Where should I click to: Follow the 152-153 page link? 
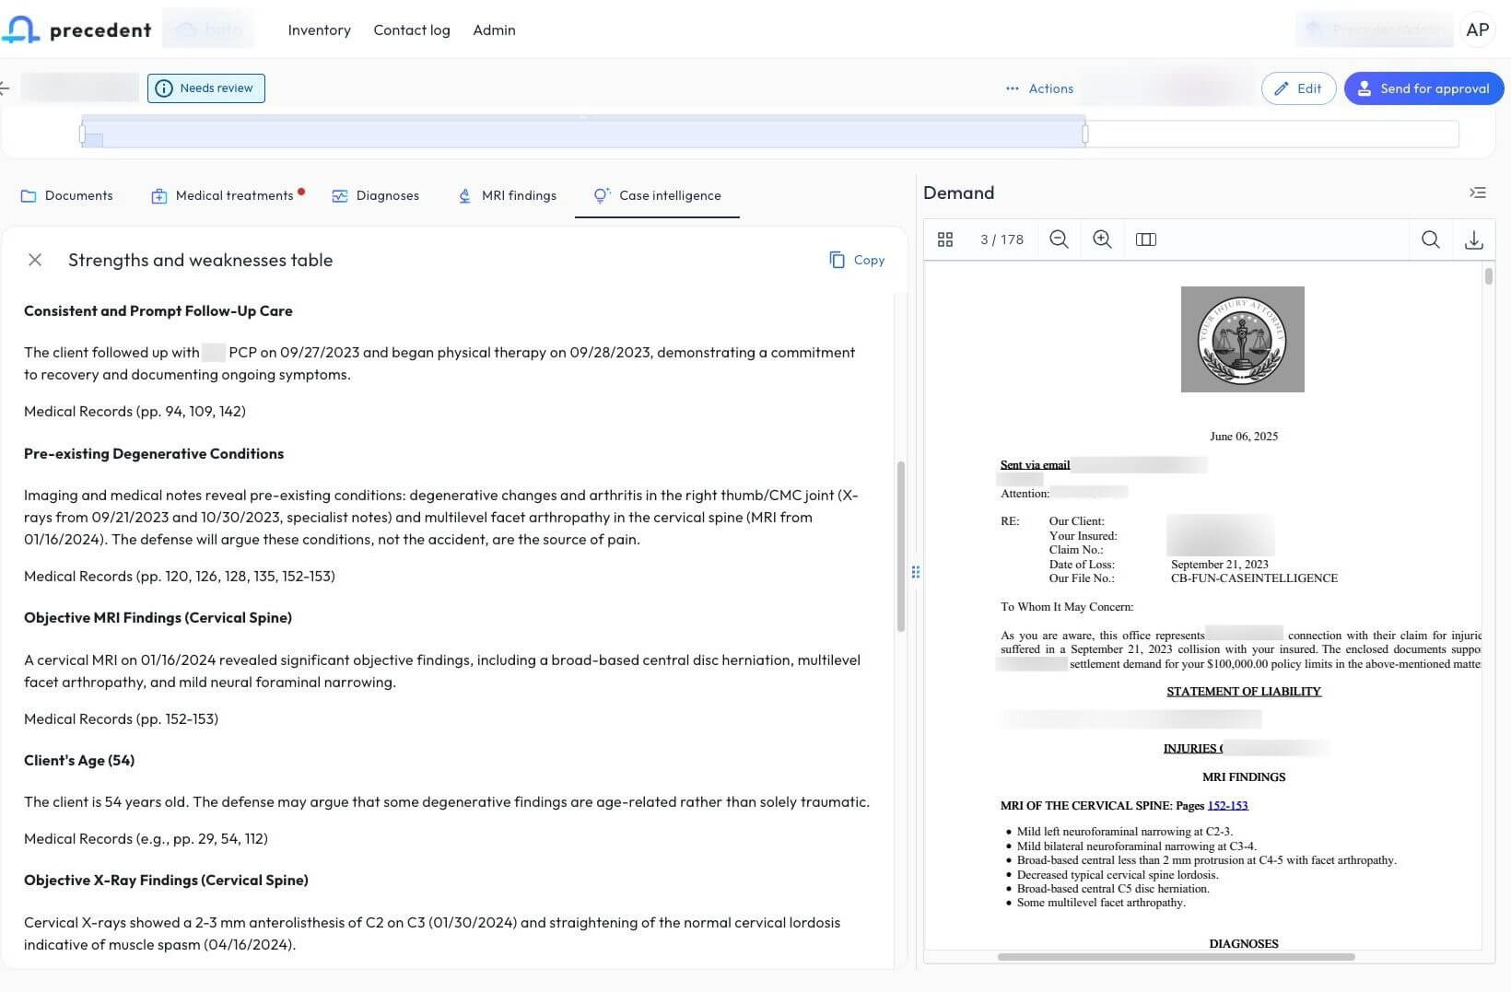point(1227,805)
